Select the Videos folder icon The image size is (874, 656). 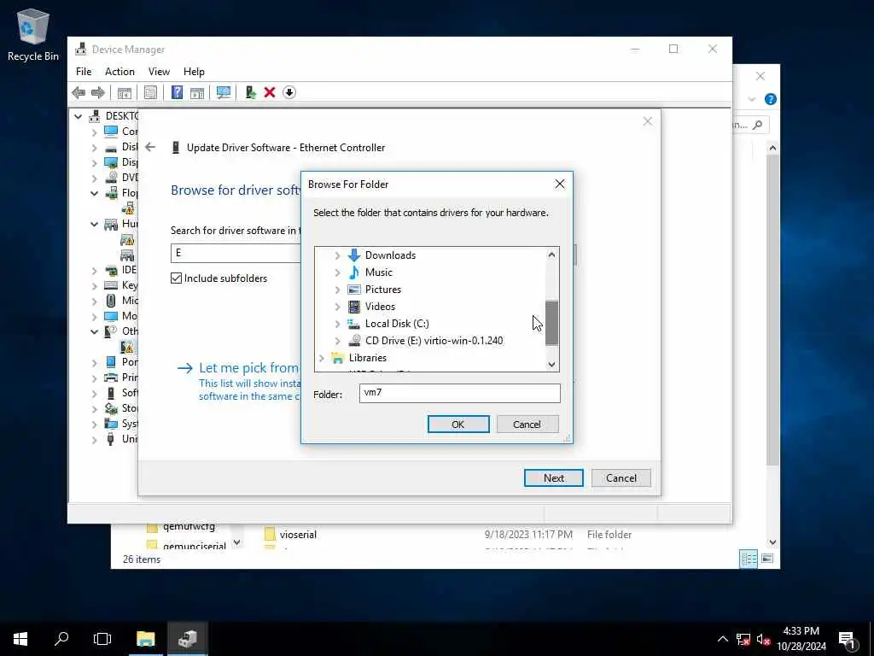354,307
